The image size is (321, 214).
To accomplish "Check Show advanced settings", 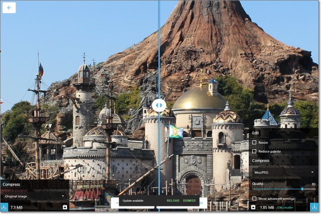I will pyautogui.click(x=254, y=198).
